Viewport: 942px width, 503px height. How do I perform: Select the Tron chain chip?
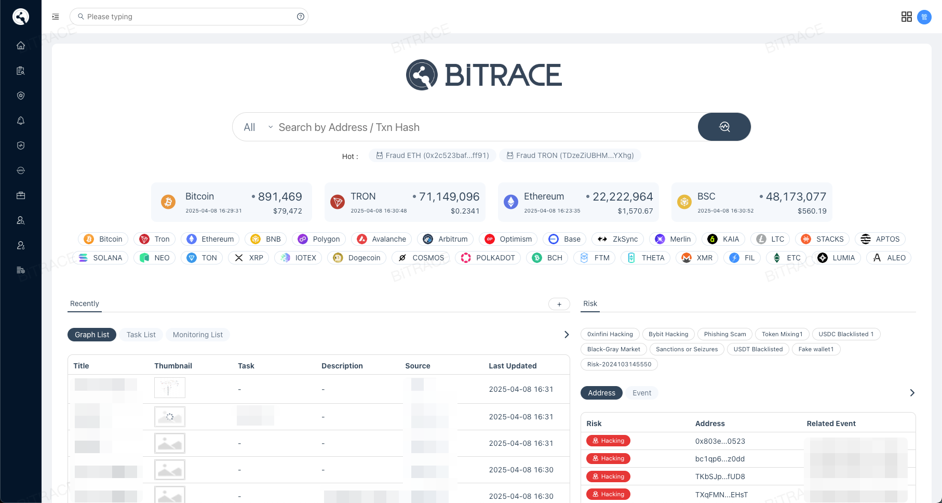[x=154, y=239]
